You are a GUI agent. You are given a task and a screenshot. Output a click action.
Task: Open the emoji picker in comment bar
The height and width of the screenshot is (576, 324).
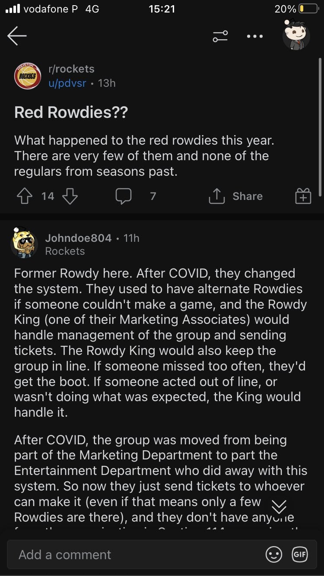click(273, 555)
